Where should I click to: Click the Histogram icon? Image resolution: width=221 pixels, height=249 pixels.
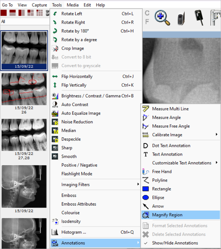click(55, 232)
